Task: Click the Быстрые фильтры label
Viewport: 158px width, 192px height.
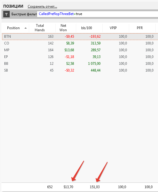Action: 24,14
